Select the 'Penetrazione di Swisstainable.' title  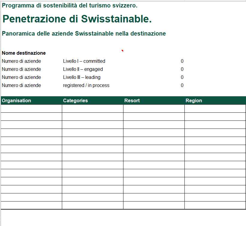pos(77,19)
